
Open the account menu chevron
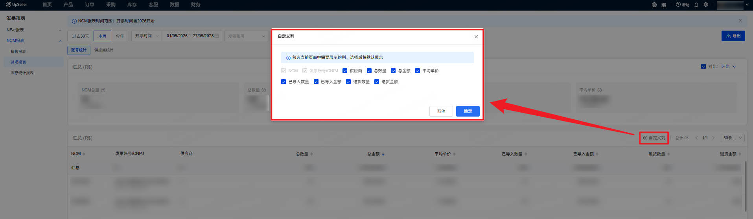click(x=747, y=5)
